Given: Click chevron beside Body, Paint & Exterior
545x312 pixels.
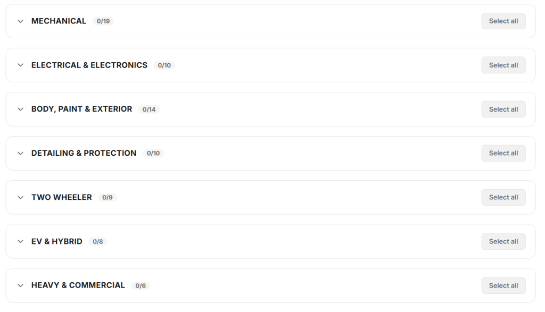Looking at the screenshot, I should pyautogui.click(x=20, y=109).
